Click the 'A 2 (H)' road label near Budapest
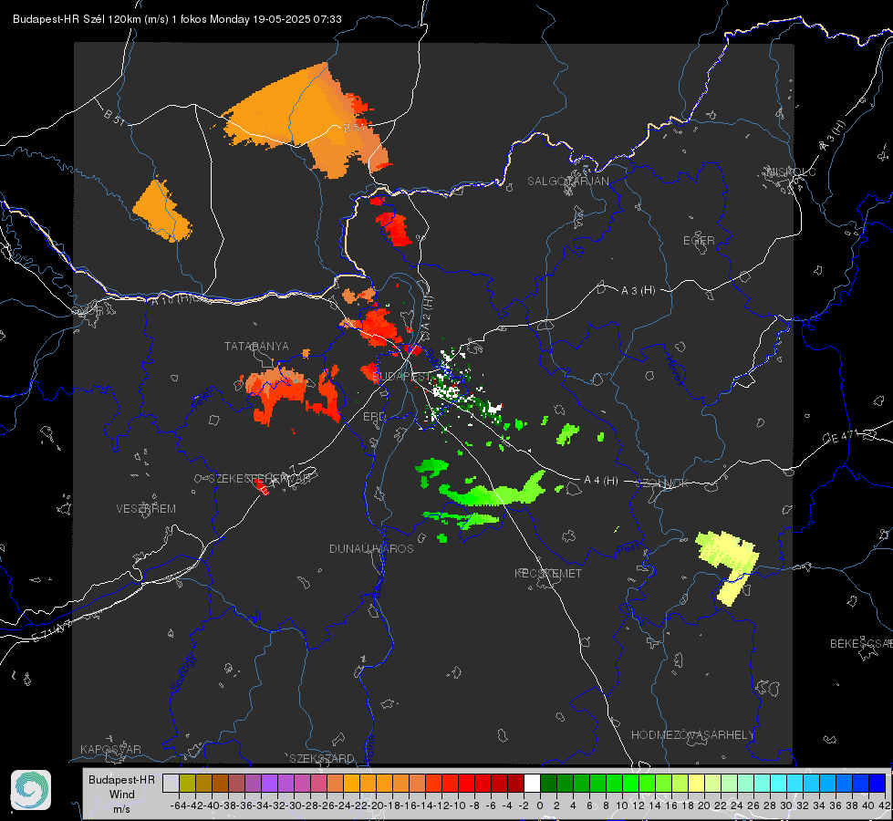The width and height of the screenshot is (893, 821). [427, 313]
